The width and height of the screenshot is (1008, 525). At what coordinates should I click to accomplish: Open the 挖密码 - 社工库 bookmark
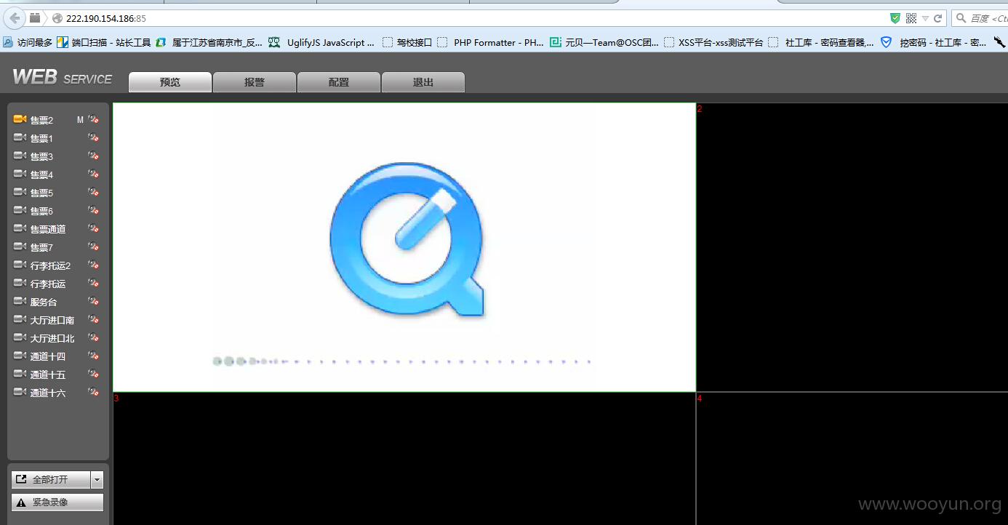[934, 43]
